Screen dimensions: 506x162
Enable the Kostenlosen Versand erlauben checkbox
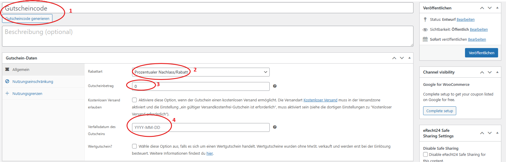point(134,100)
